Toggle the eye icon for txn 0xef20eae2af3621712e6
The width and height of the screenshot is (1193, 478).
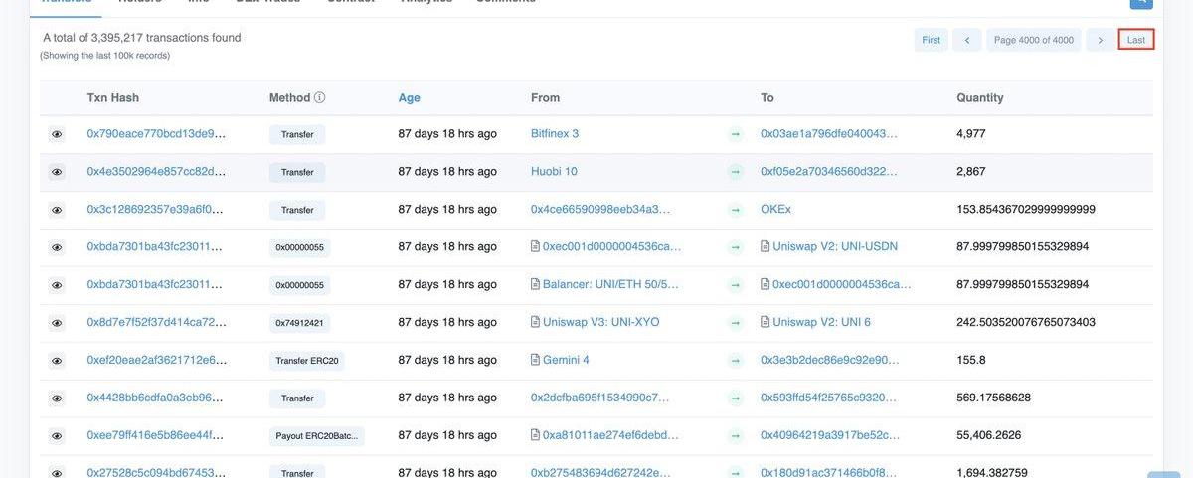tap(57, 361)
